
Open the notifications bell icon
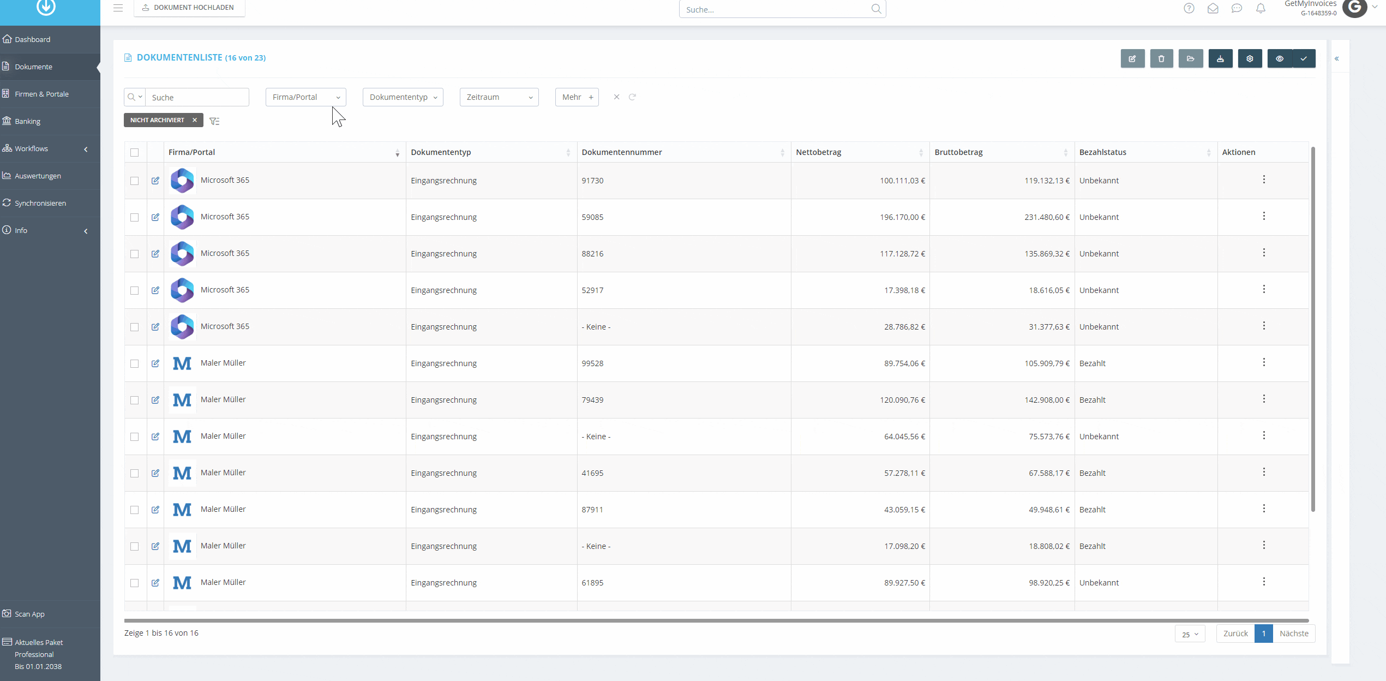coord(1261,8)
